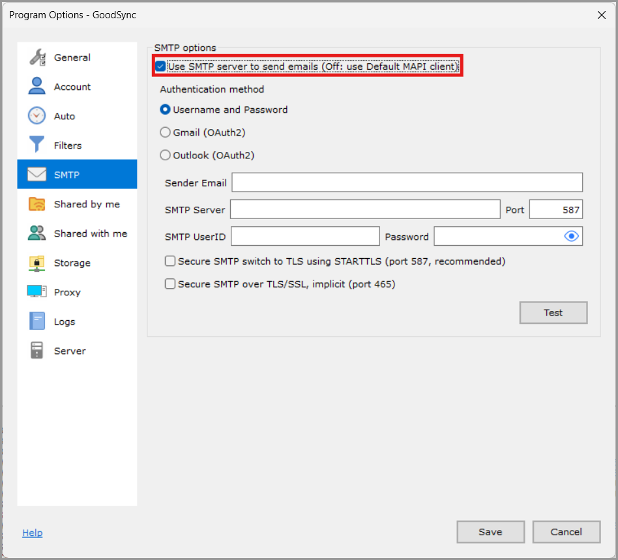Click the Server tower icon
The height and width of the screenshot is (560, 618).
(37, 350)
